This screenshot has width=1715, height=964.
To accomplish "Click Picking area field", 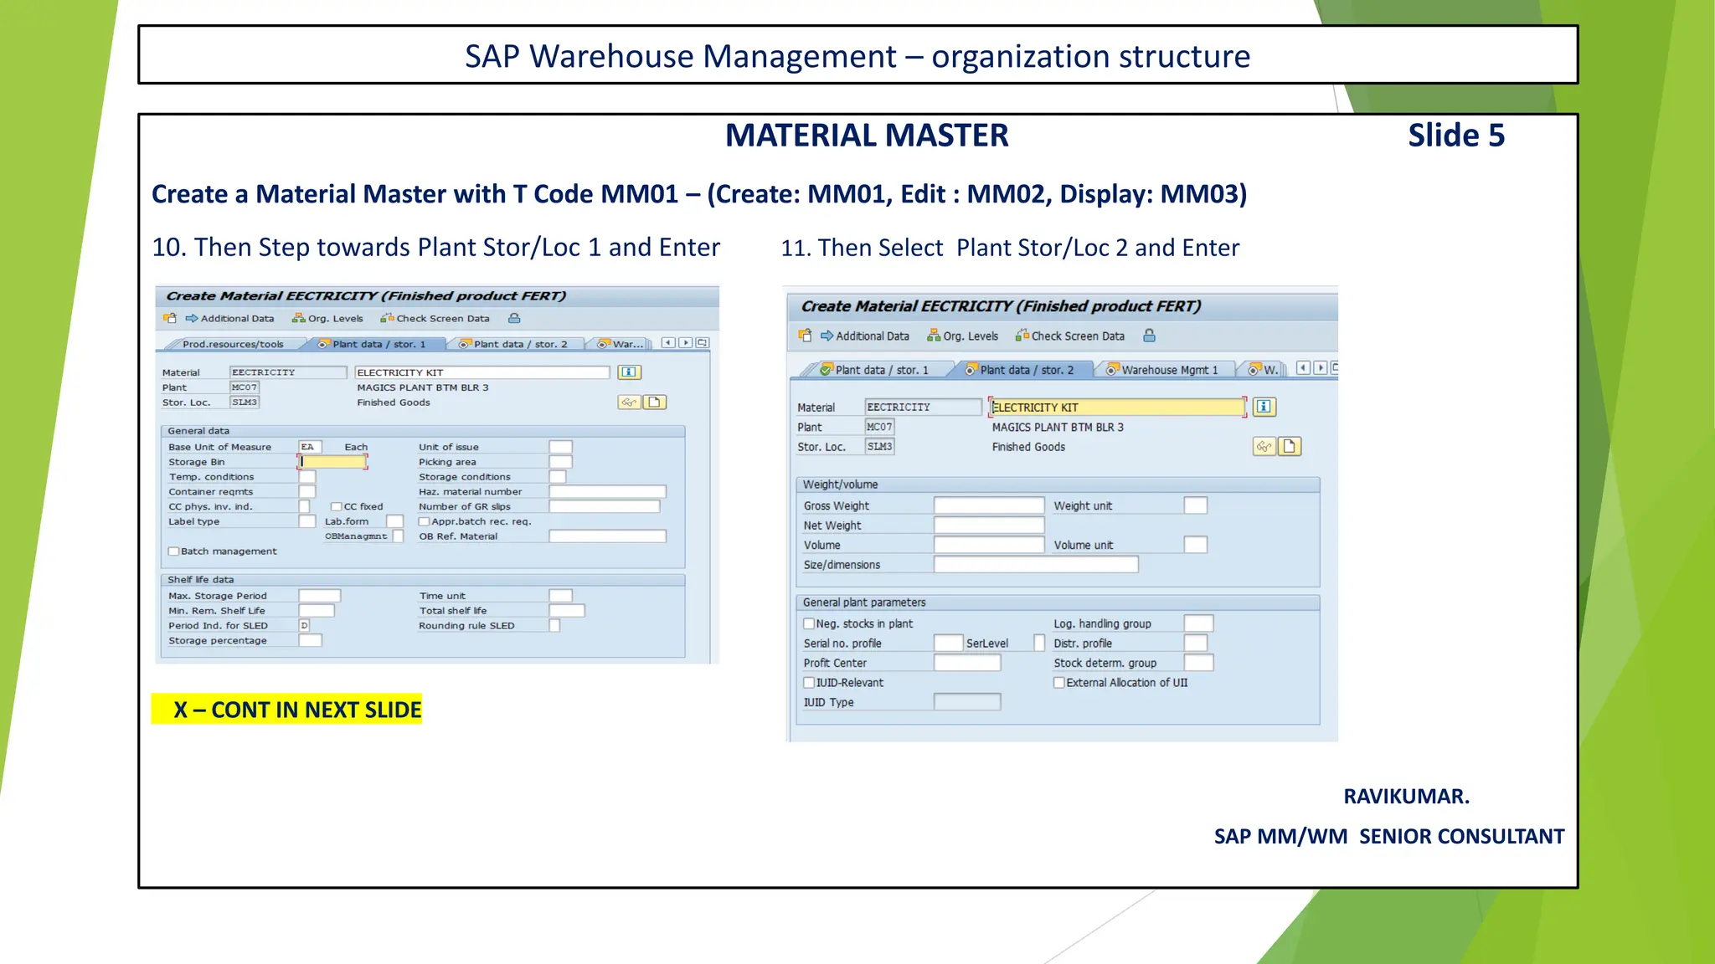I will coord(560,462).
